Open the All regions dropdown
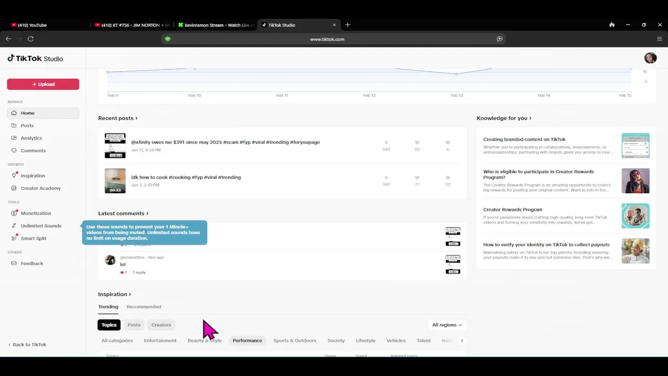Viewport: 668px width, 376px height. (447, 325)
